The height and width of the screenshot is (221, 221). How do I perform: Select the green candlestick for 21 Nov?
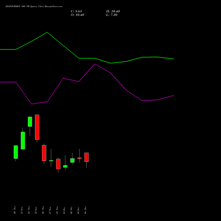tap(23, 141)
